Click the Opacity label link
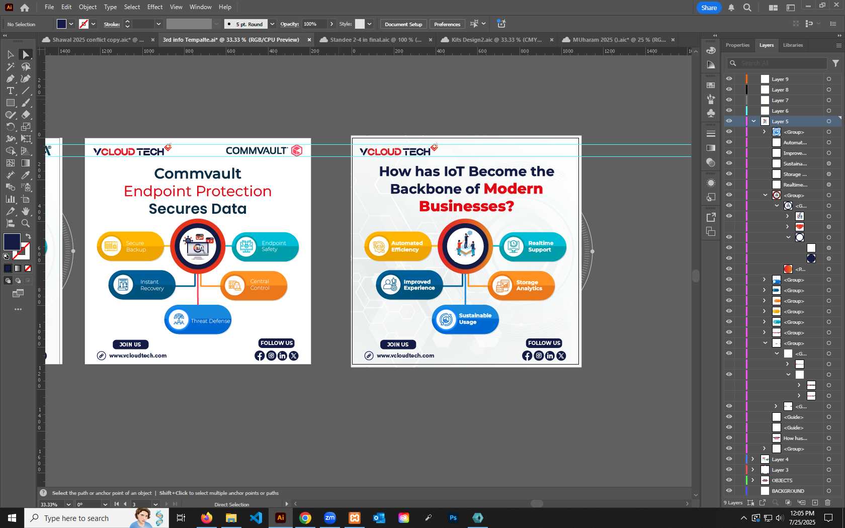 tap(289, 24)
